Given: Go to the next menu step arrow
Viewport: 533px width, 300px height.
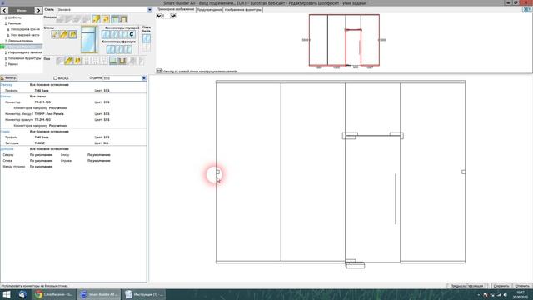Looking at the screenshot, I should click(x=38, y=11).
